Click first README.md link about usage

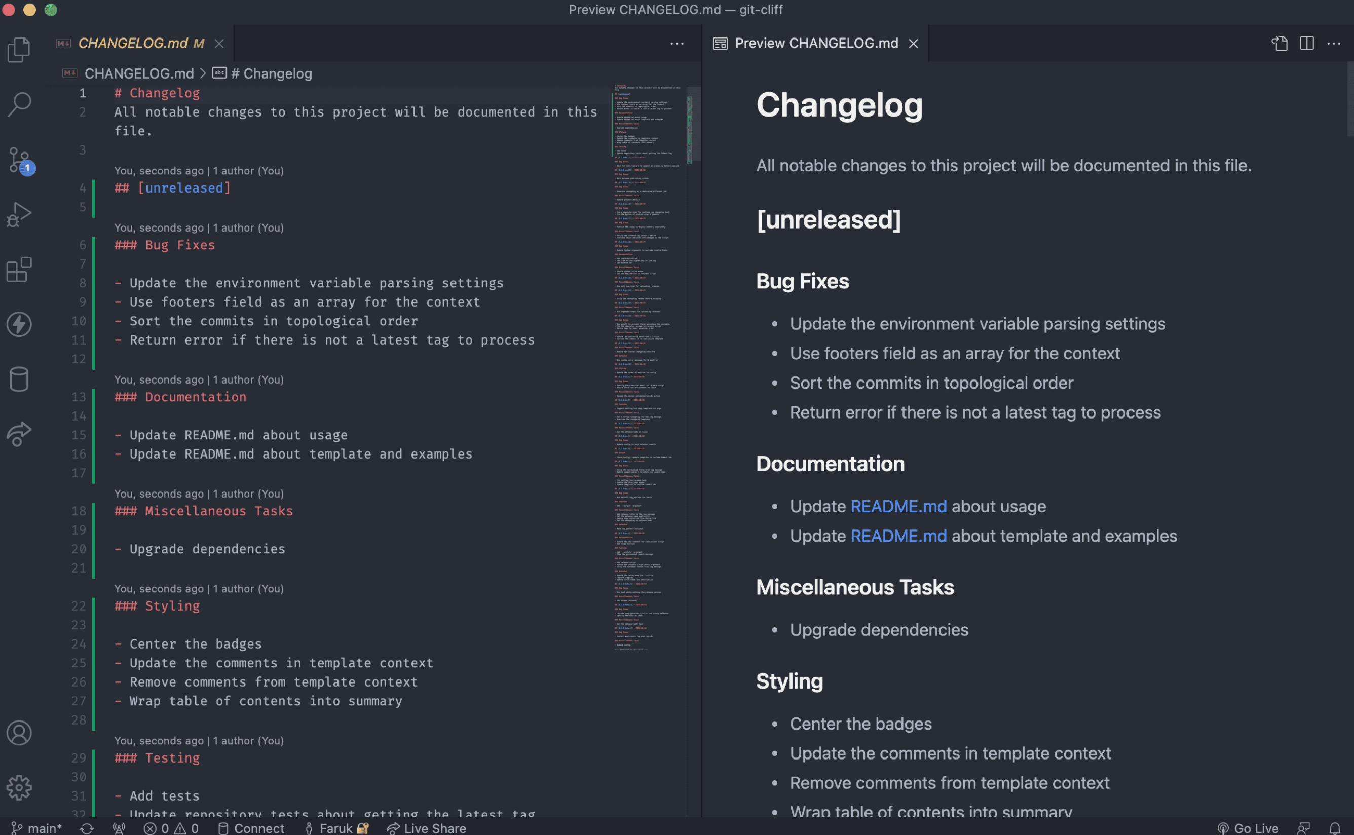[x=898, y=506]
